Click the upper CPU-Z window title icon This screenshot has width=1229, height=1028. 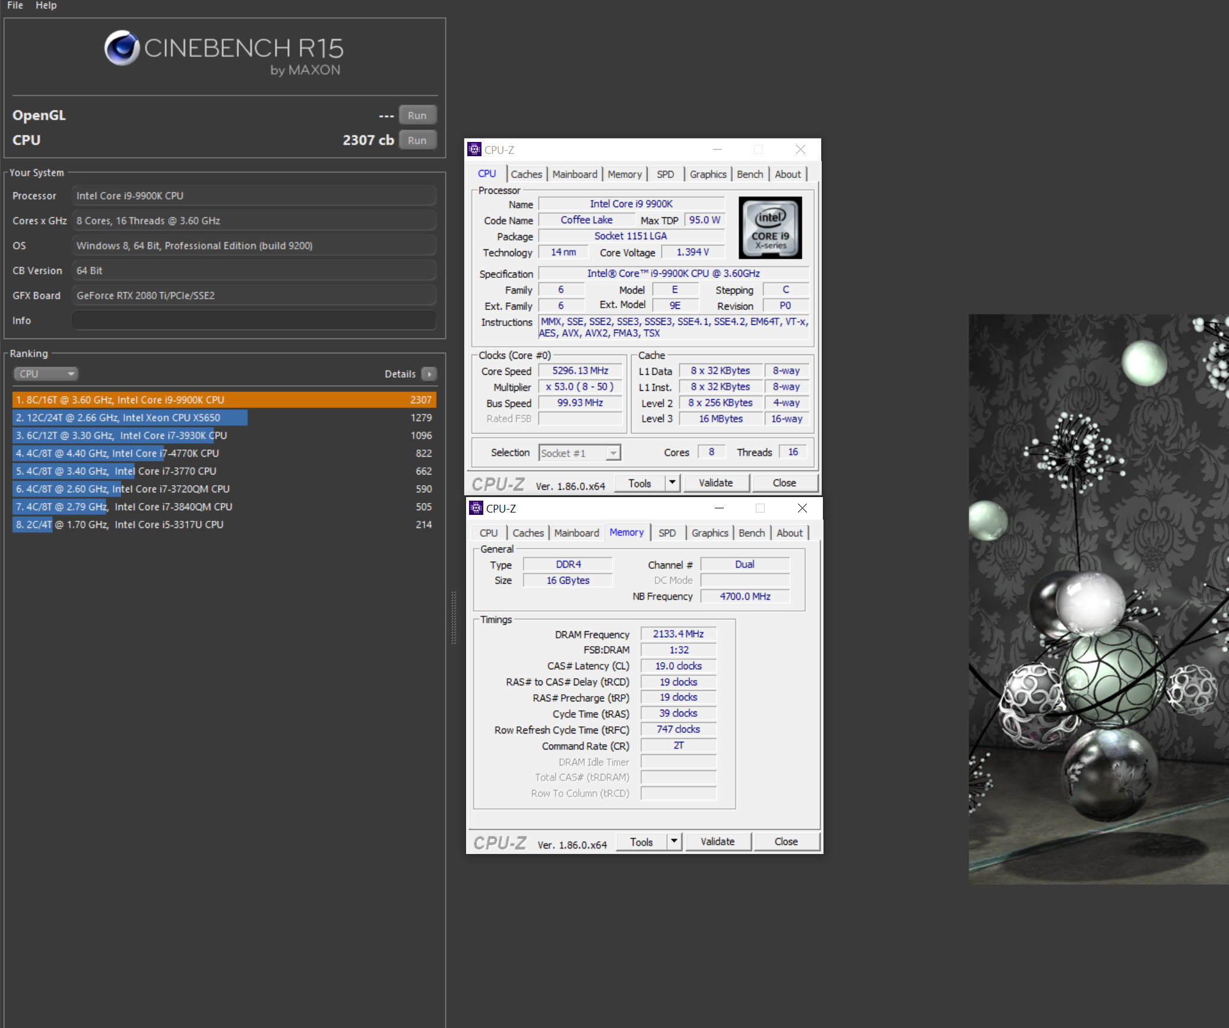coord(474,149)
